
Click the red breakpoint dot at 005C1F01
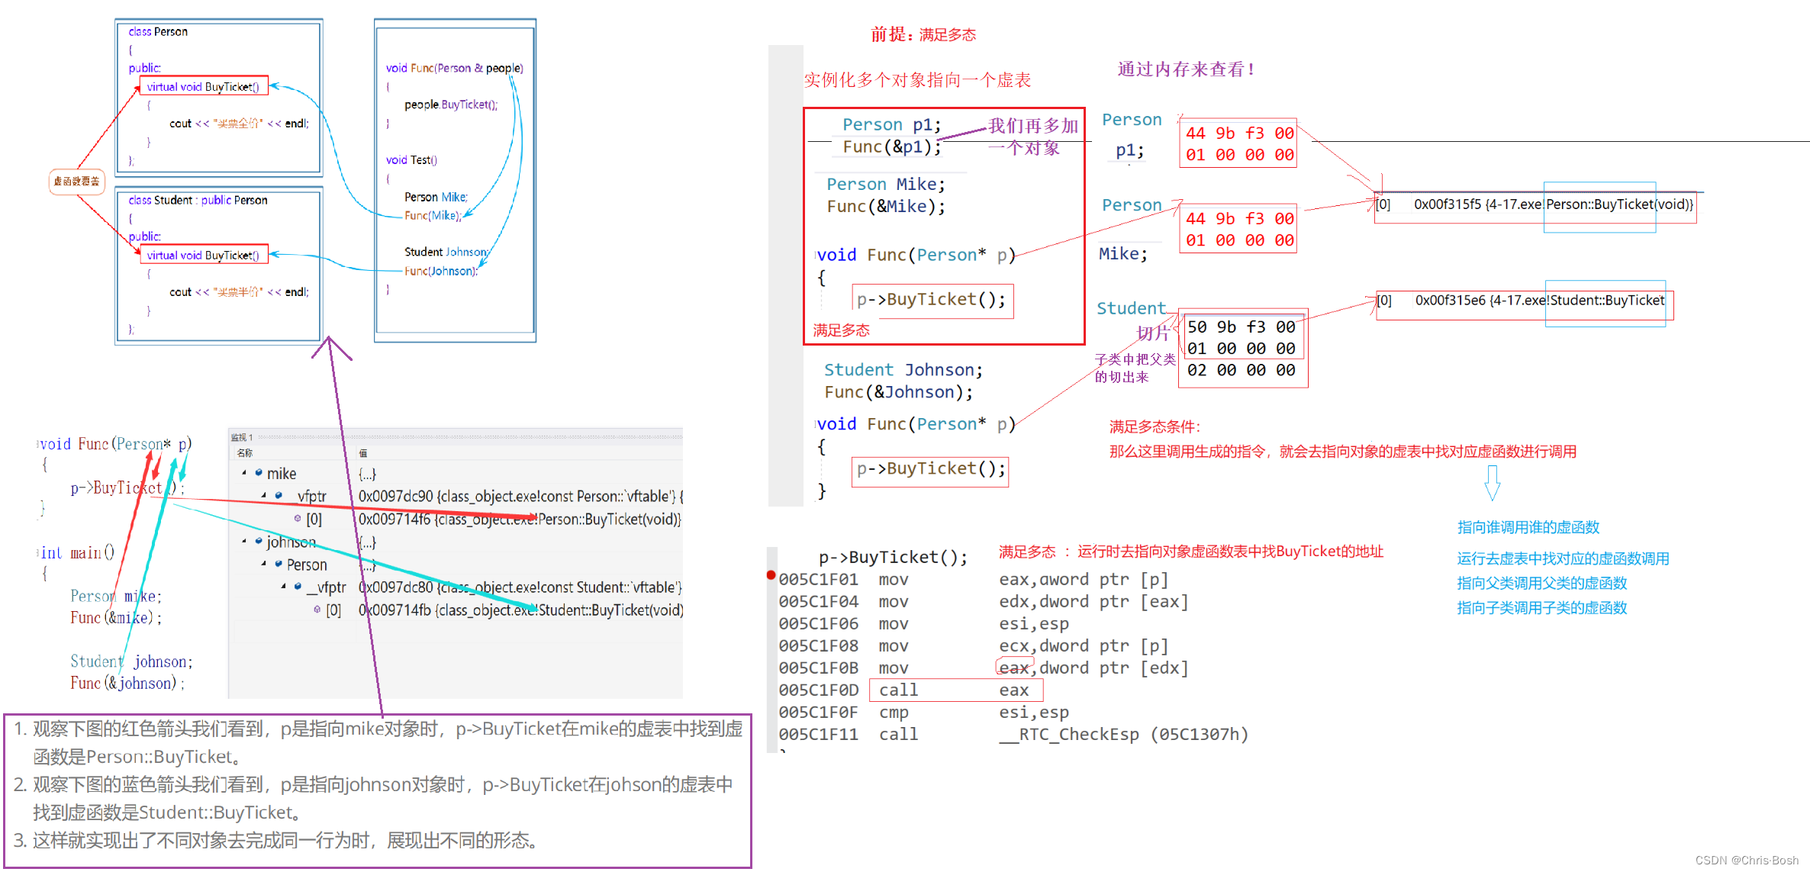771,575
